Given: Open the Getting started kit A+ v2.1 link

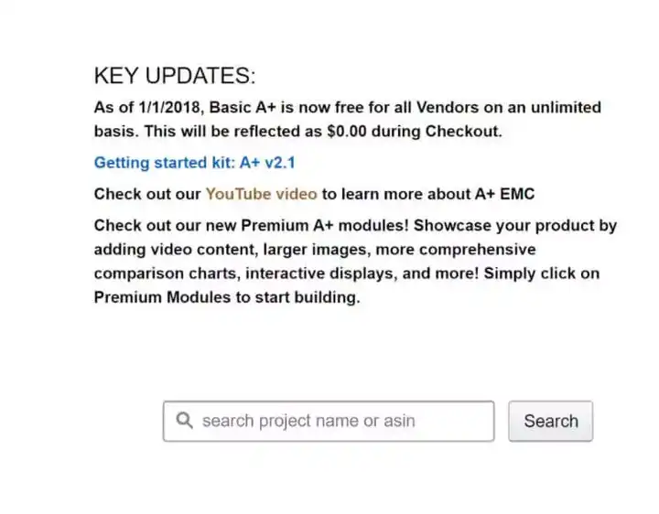Looking at the screenshot, I should [x=195, y=163].
